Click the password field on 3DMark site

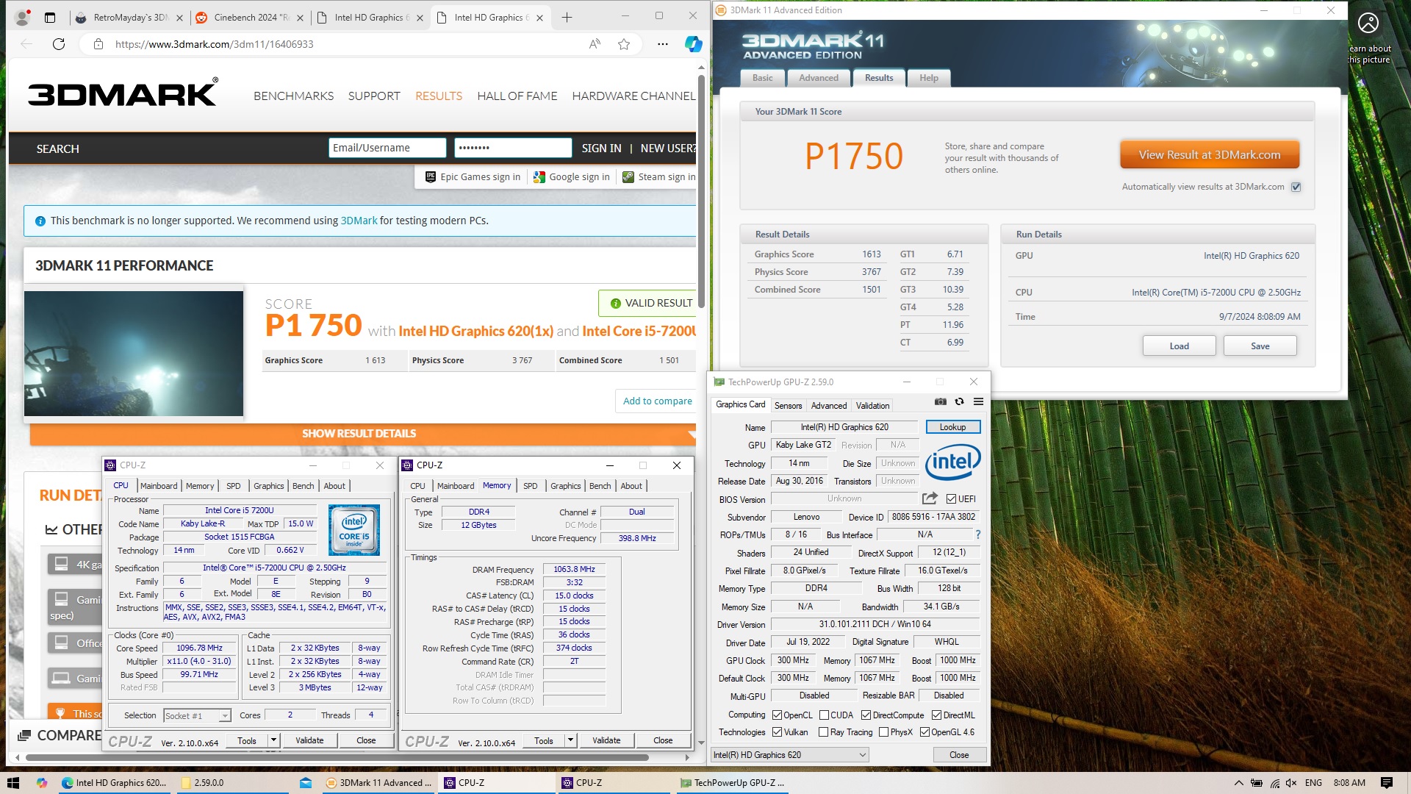coord(513,148)
